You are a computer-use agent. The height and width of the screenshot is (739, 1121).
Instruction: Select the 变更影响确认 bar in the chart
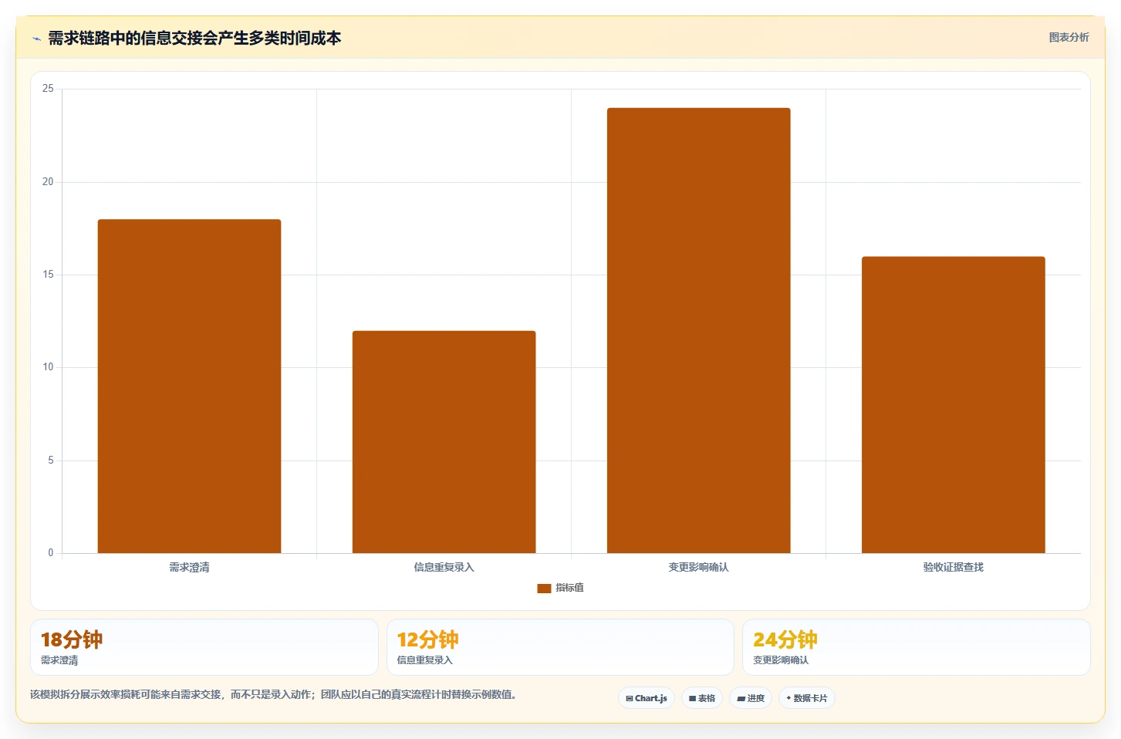698,330
